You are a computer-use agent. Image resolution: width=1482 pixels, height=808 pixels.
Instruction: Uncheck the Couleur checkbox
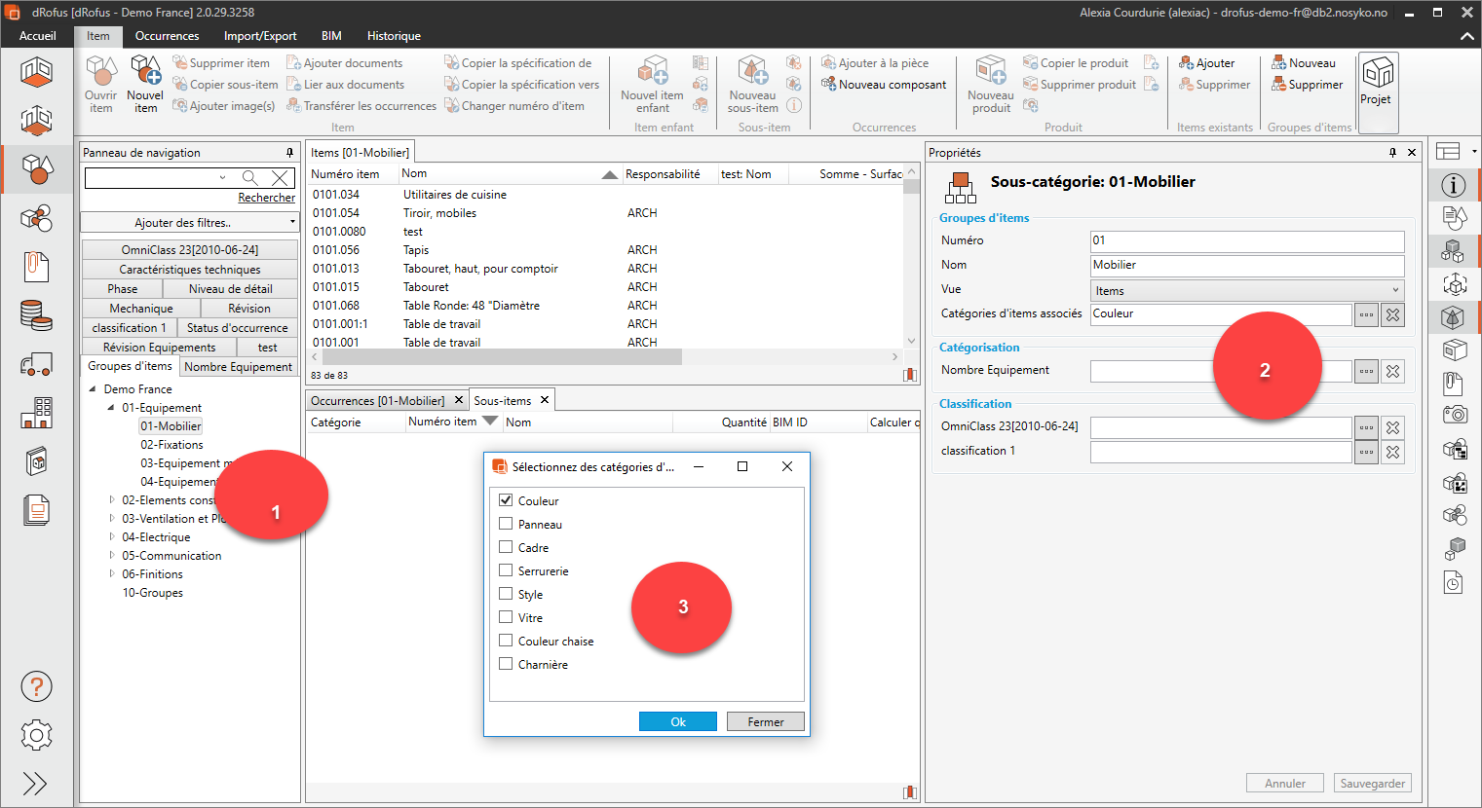click(506, 500)
